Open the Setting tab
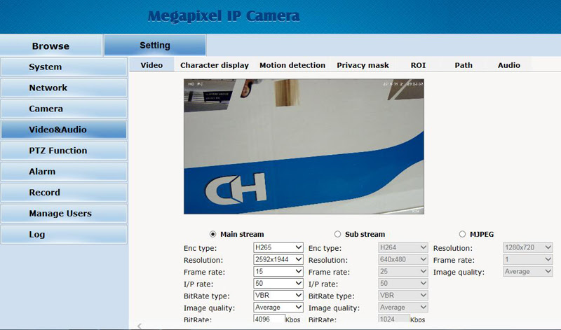 coord(155,46)
